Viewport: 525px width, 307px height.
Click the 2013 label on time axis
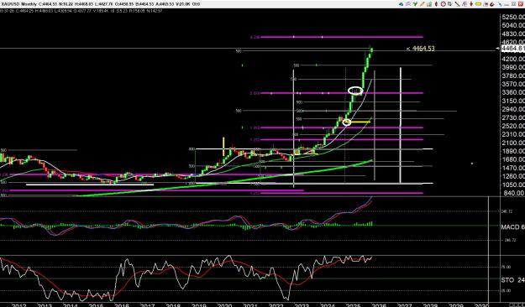point(45,305)
